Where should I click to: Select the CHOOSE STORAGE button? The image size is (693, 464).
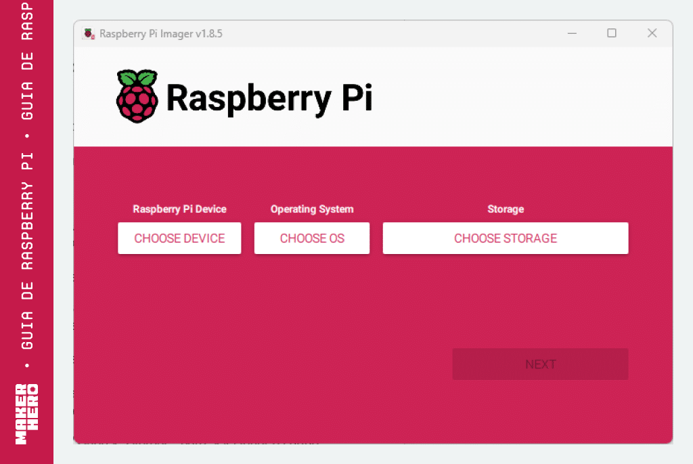[505, 238]
